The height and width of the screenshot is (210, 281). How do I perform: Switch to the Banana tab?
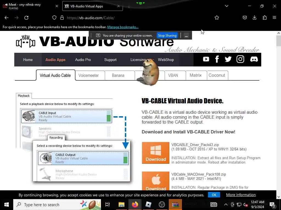click(118, 75)
